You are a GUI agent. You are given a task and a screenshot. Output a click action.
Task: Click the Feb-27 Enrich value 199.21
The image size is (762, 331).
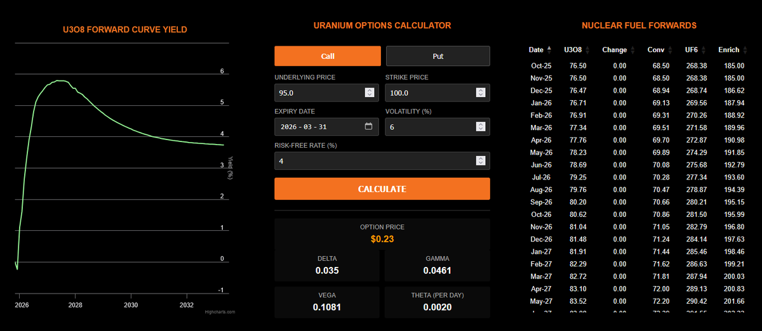pos(733,264)
